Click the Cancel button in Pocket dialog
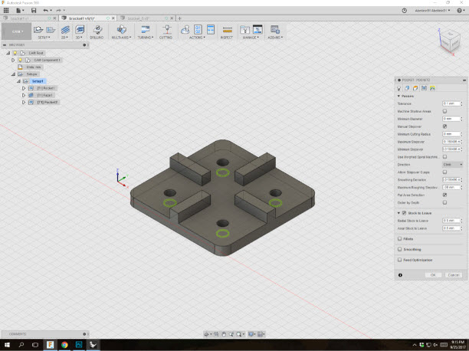Viewport: 469px width, 351px height. (x=454, y=274)
